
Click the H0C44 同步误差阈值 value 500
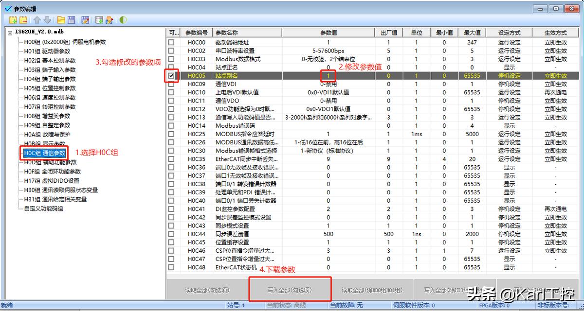click(328, 234)
